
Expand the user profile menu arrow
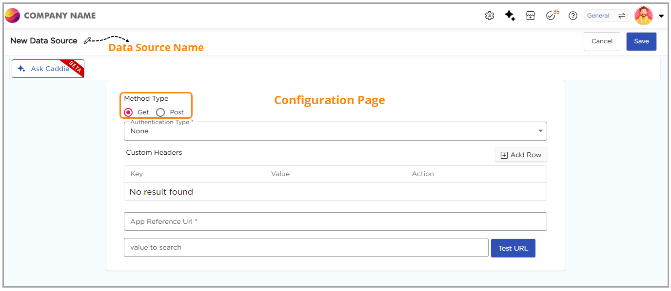point(661,16)
